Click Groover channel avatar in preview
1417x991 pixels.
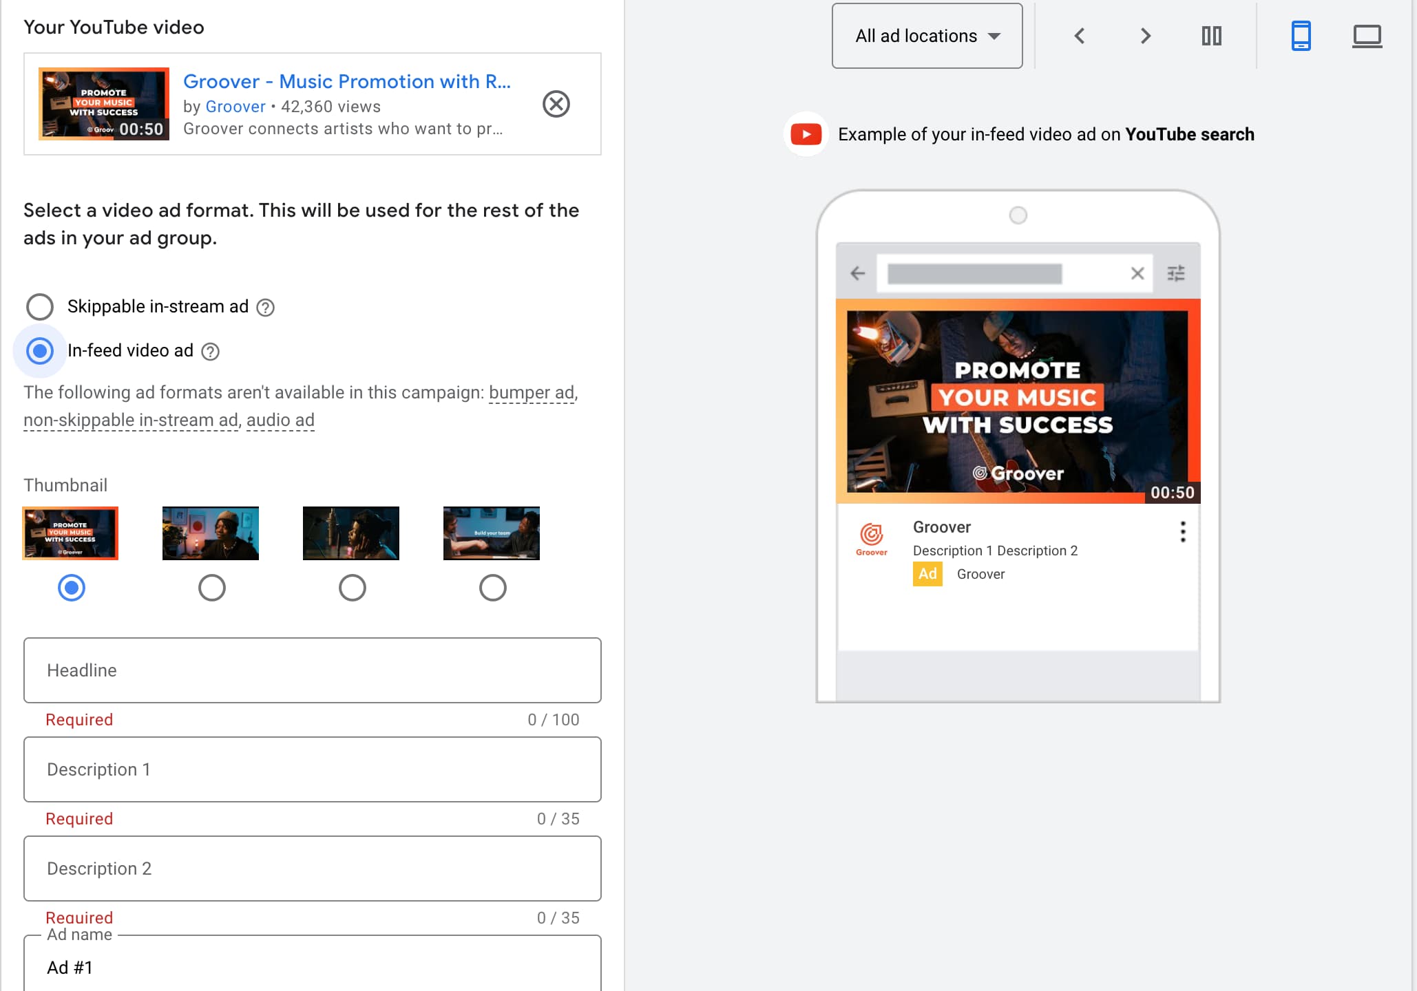tap(872, 539)
